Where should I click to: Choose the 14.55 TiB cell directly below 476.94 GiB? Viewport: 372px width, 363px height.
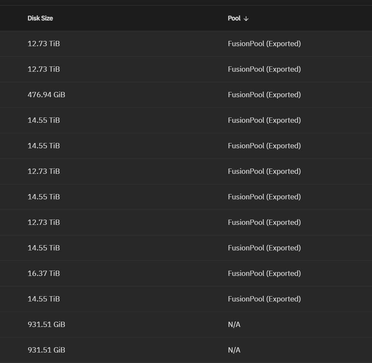click(44, 120)
